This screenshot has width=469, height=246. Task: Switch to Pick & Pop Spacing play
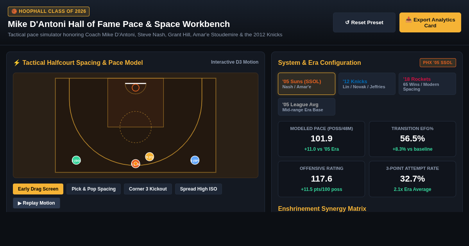tap(93, 189)
